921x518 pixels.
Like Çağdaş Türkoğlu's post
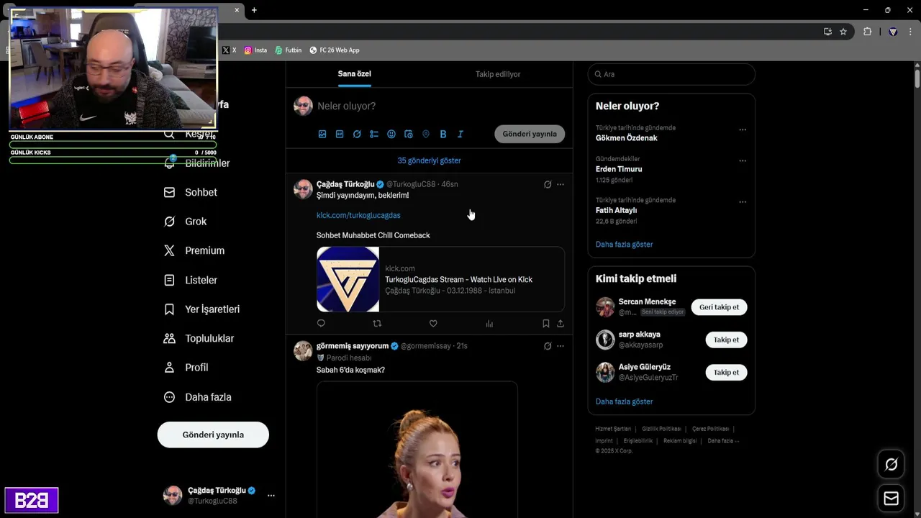click(433, 324)
